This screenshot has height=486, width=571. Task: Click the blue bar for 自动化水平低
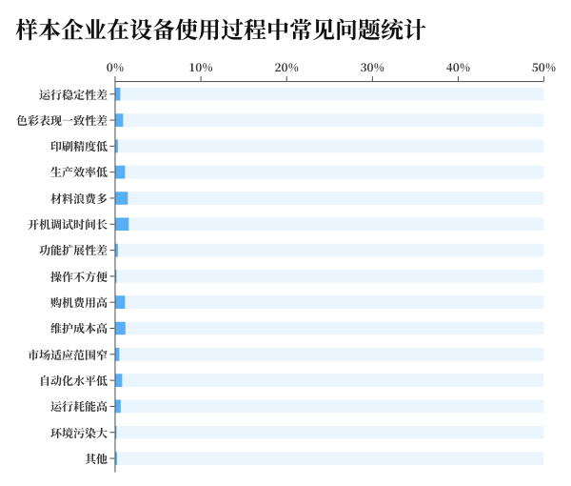[119, 380]
